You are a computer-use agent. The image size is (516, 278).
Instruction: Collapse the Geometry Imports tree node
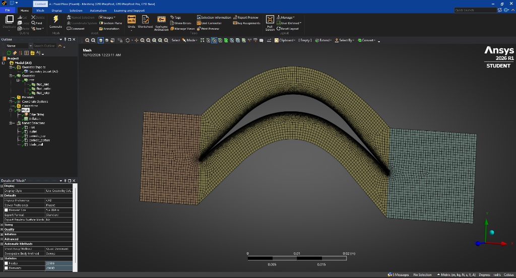(11, 67)
